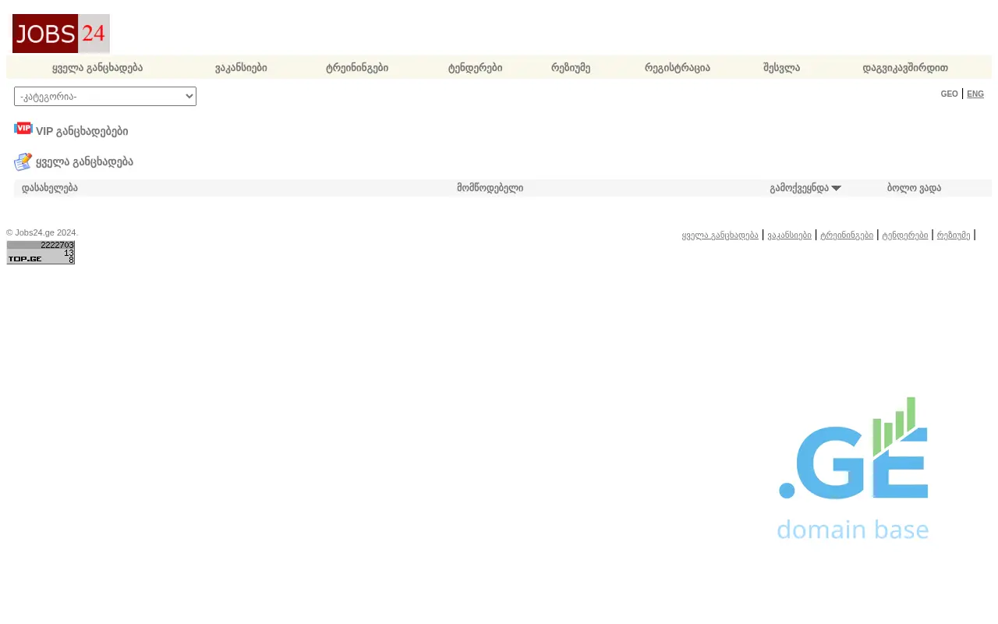Screen dimensions: 998x624
Task: Sort by the დასახელება column header
Action: click(x=50, y=188)
